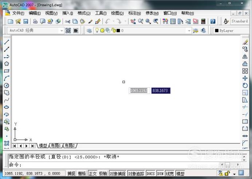This screenshot has height=179, width=252.
Task: Select the Spline tool
Action: tap(7, 100)
